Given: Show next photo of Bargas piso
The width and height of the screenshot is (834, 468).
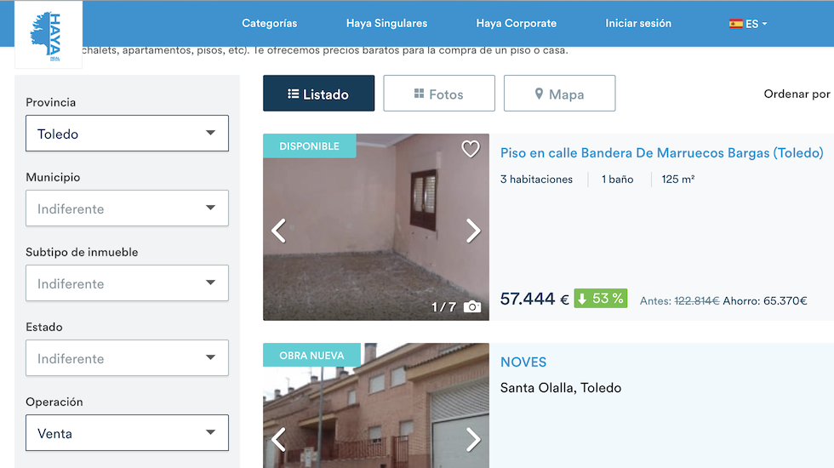Looking at the screenshot, I should 473,231.
